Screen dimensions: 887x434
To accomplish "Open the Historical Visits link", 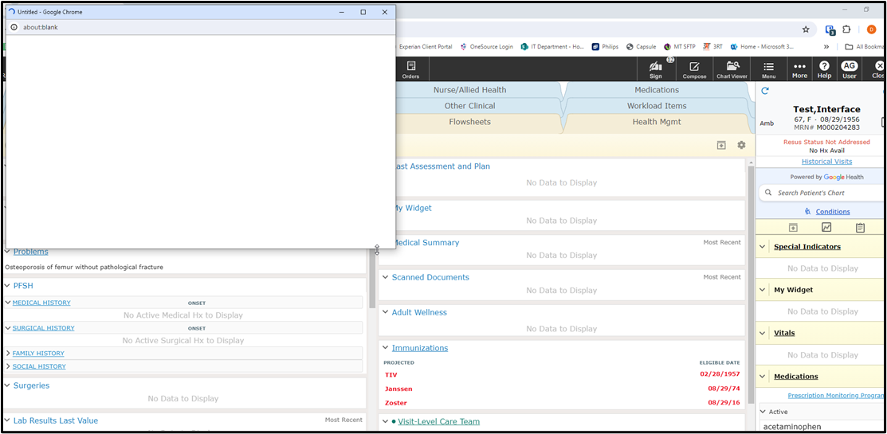I will (x=826, y=162).
